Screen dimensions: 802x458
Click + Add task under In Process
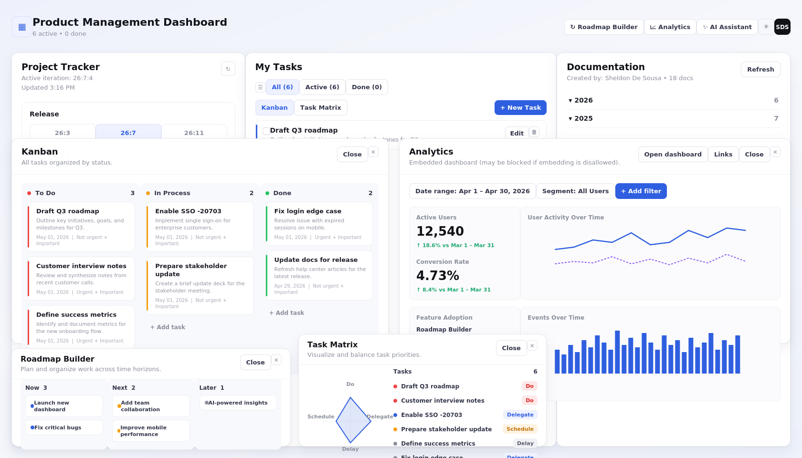(168, 327)
